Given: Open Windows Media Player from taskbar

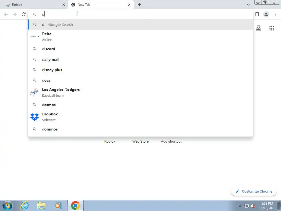Looking at the screenshot, I should coord(58,206).
